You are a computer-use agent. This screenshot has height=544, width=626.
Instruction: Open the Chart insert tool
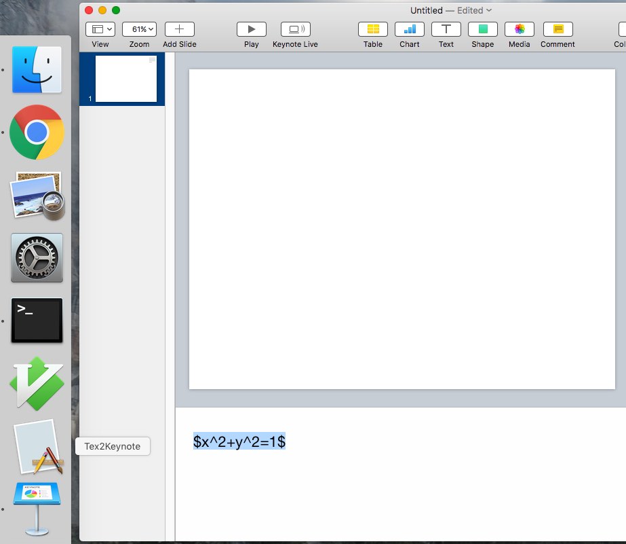coord(409,29)
